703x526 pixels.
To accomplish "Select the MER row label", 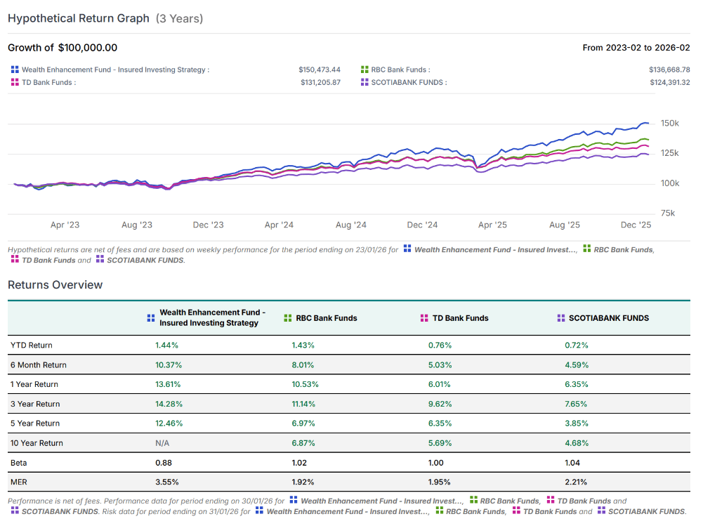I will click(x=19, y=482).
